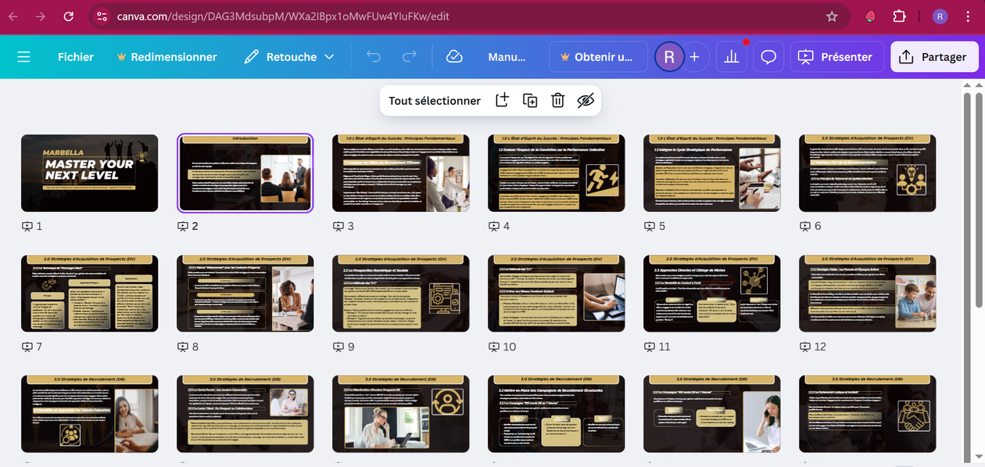The image size is (985, 467).
Task: Click the Obtenir upgrade button
Action: 598,57
